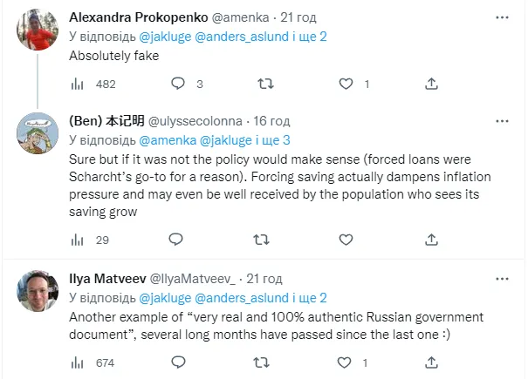This screenshot has width=528, height=379.
Task: Like Ben's forced loans tweet
Action: [346, 240]
